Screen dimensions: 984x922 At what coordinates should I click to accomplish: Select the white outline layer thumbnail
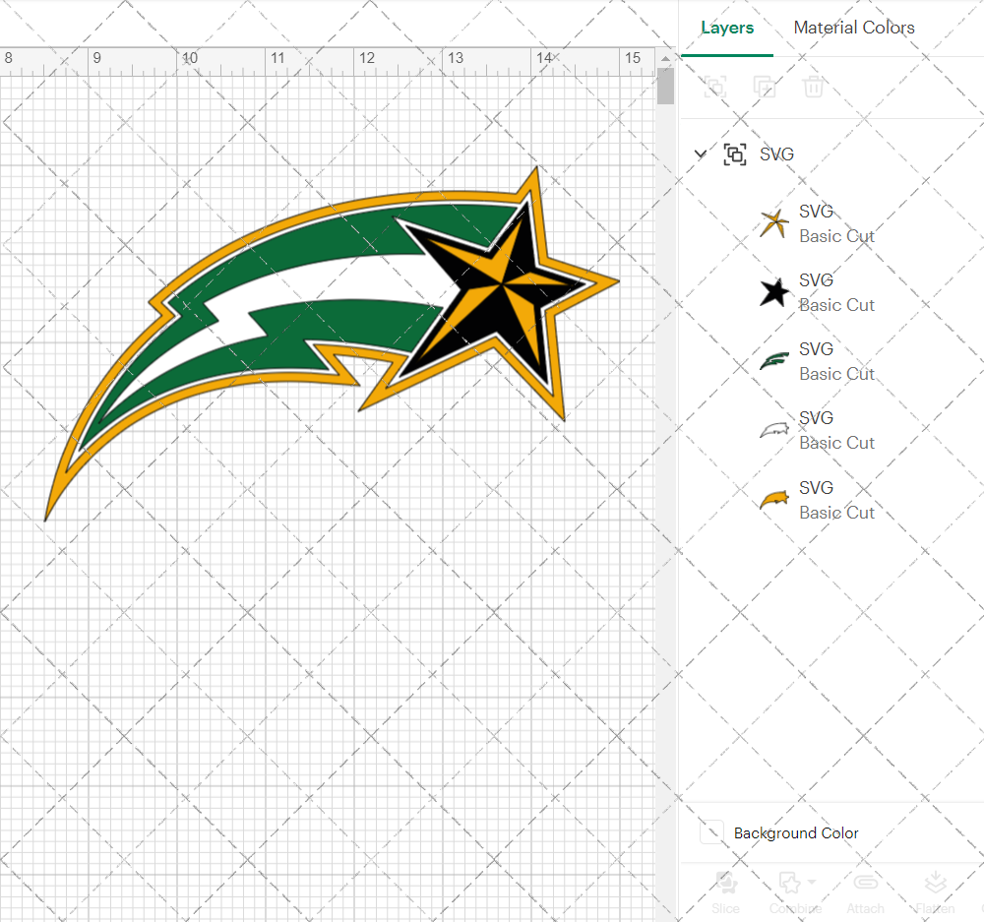pos(773,431)
